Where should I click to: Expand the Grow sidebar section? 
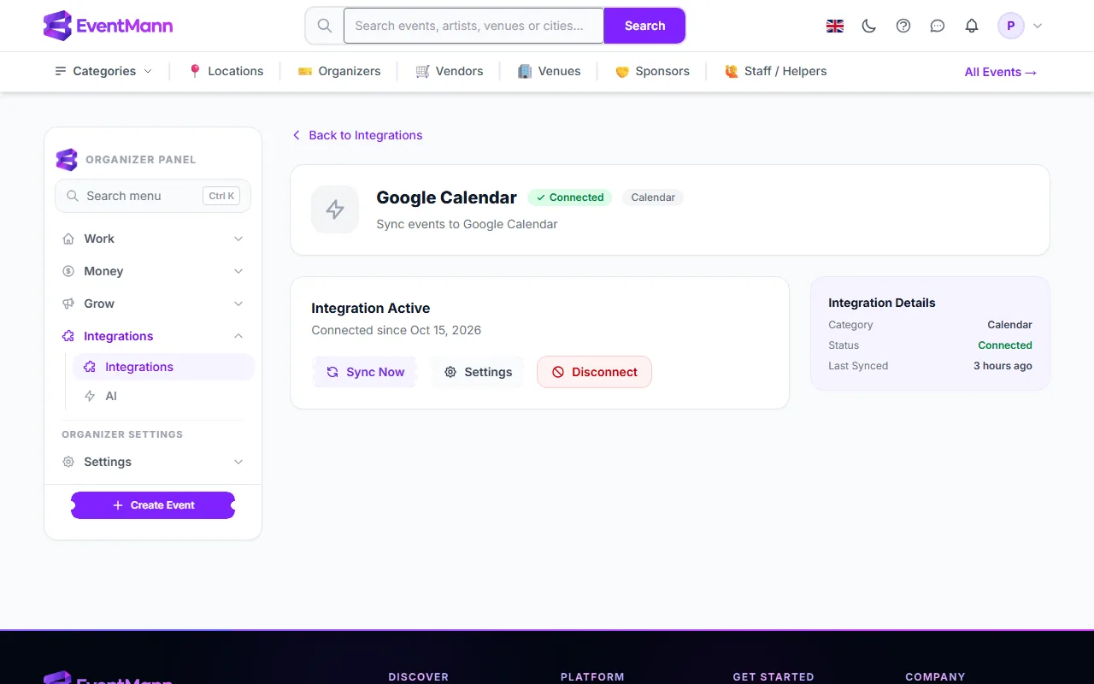point(153,304)
